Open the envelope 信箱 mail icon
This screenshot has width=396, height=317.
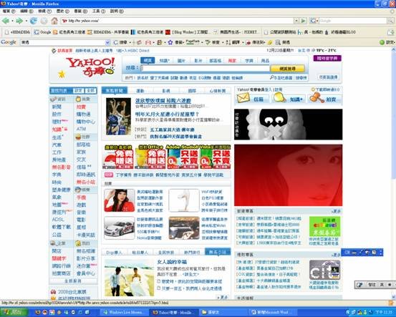click(x=243, y=98)
